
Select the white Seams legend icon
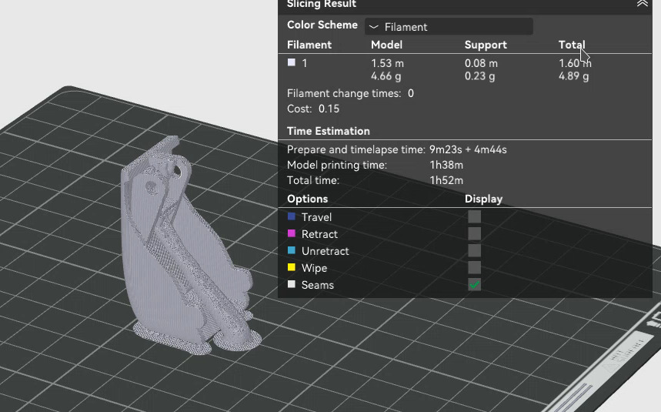pyautogui.click(x=292, y=285)
